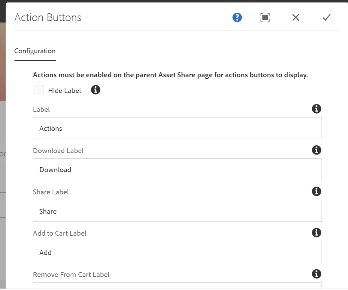This screenshot has width=348, height=290.
Task: Show info for Add to Cart Label
Action: [x=317, y=232]
